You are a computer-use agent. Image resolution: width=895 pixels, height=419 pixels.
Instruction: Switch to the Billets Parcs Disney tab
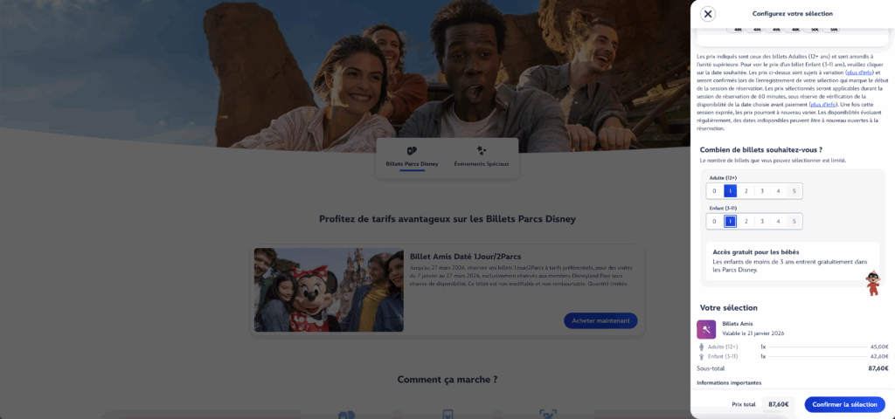click(413, 159)
